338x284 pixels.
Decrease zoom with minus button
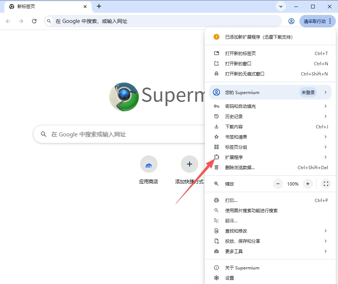click(x=278, y=184)
